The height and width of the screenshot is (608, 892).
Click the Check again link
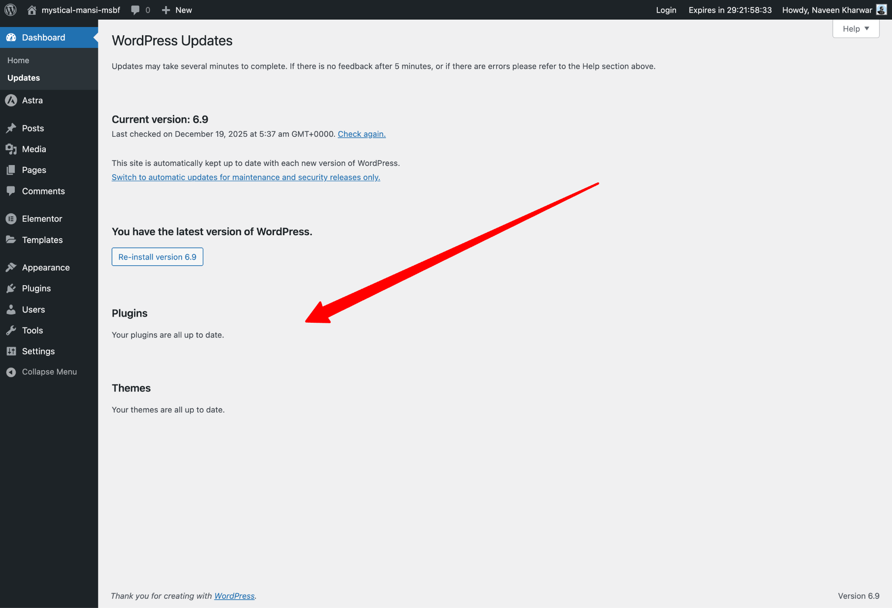pyautogui.click(x=362, y=134)
